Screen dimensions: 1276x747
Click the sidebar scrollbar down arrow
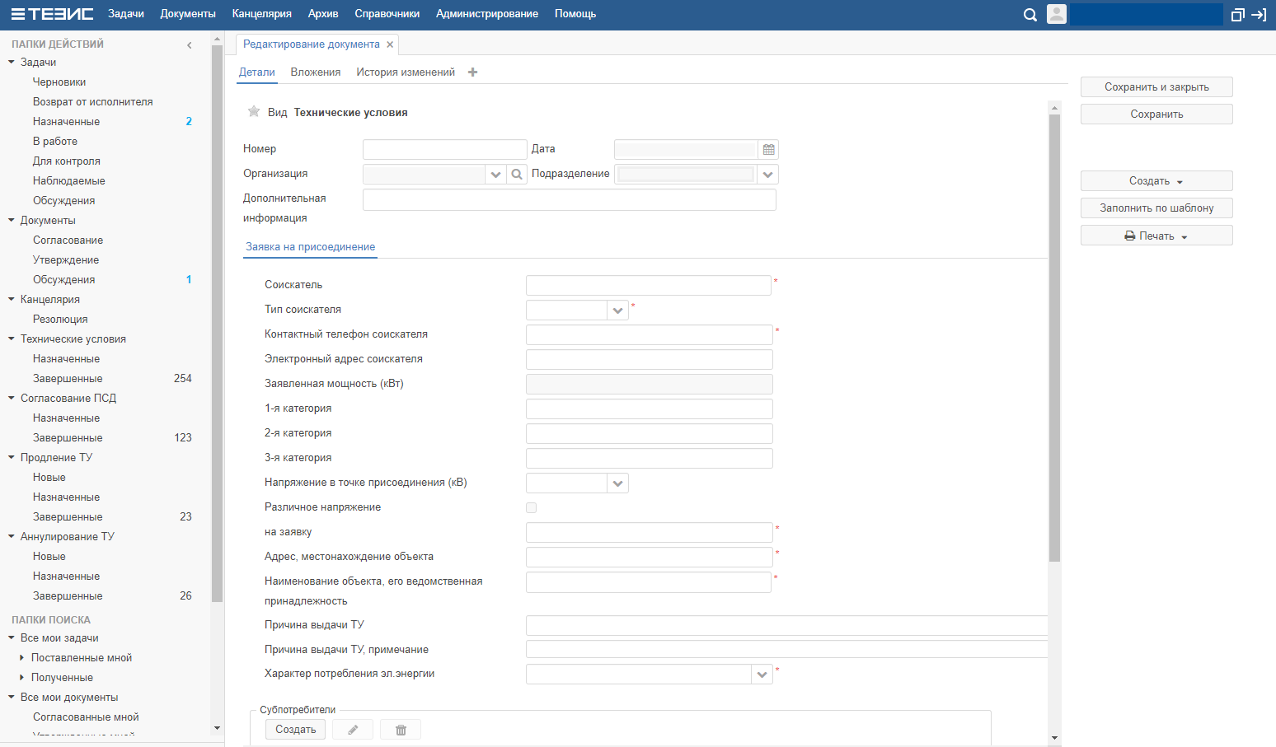pyautogui.click(x=218, y=728)
